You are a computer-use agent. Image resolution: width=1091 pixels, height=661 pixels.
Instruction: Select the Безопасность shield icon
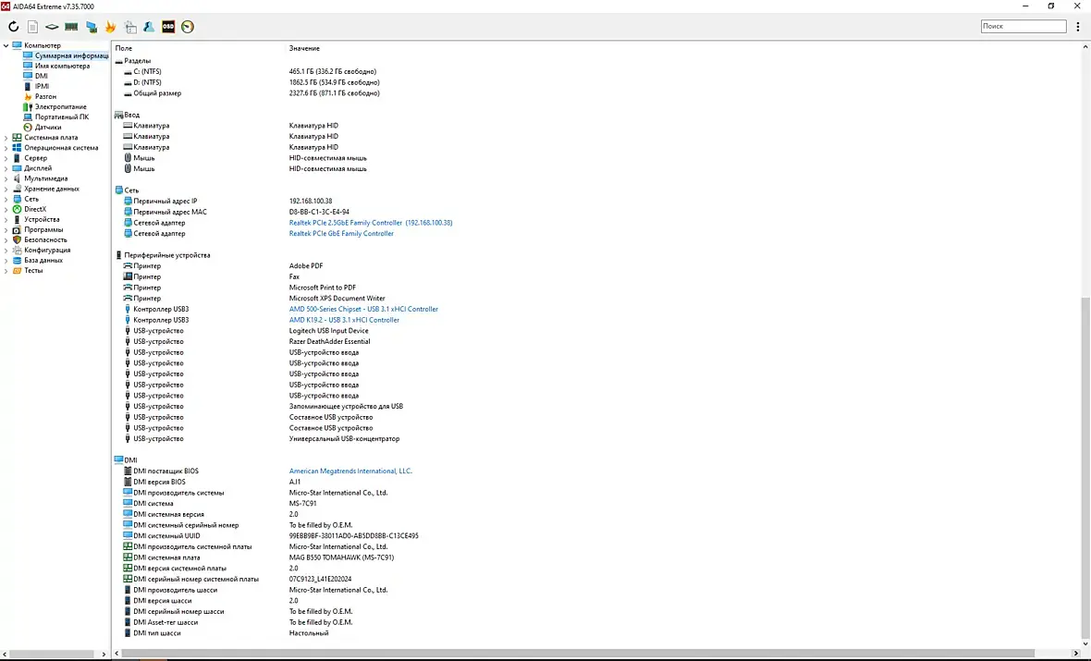(x=17, y=239)
